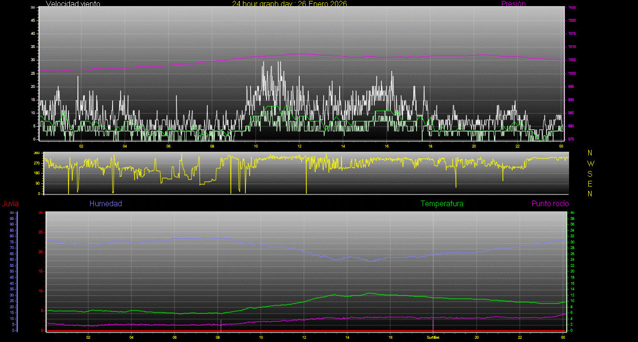Click the "Velocidad viento" graph label
The width and height of the screenshot is (638, 342).
[x=73, y=4]
